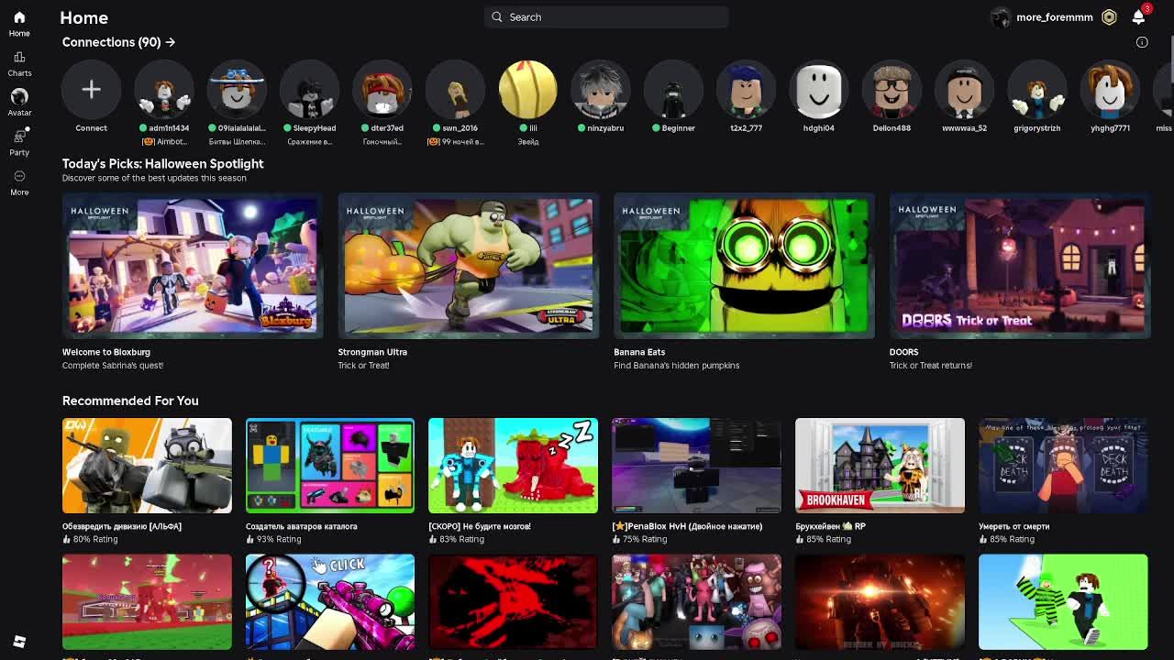Click the "Banana Eats" title
Viewport: 1174px width, 660px height.
coord(639,352)
